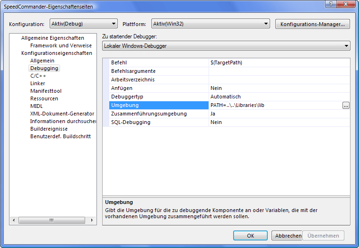The image size is (359, 248).
Task: Close the Eigenschaftenseiten dialog
Action: pos(346,4)
